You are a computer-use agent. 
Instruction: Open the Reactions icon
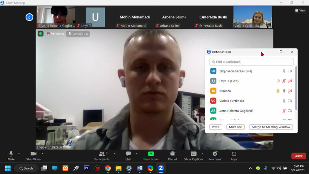coord(215,154)
